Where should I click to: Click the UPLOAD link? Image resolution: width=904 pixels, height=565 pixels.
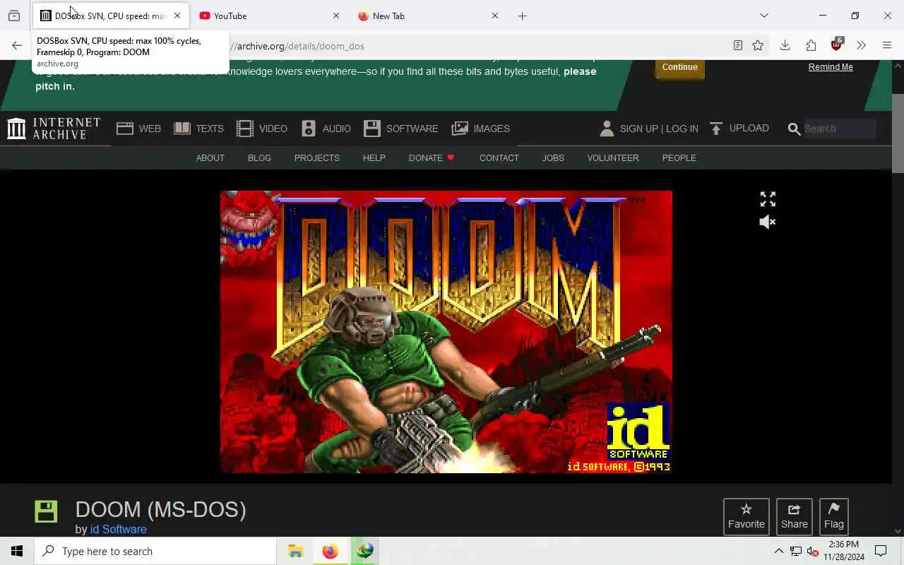739,129
